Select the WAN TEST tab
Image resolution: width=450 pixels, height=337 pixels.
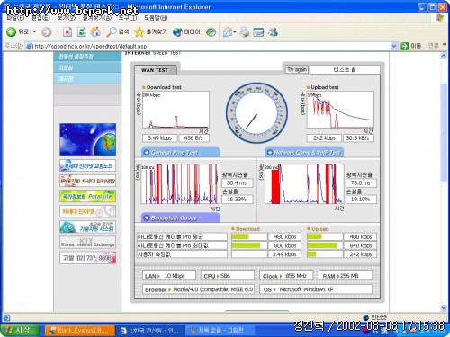point(155,70)
